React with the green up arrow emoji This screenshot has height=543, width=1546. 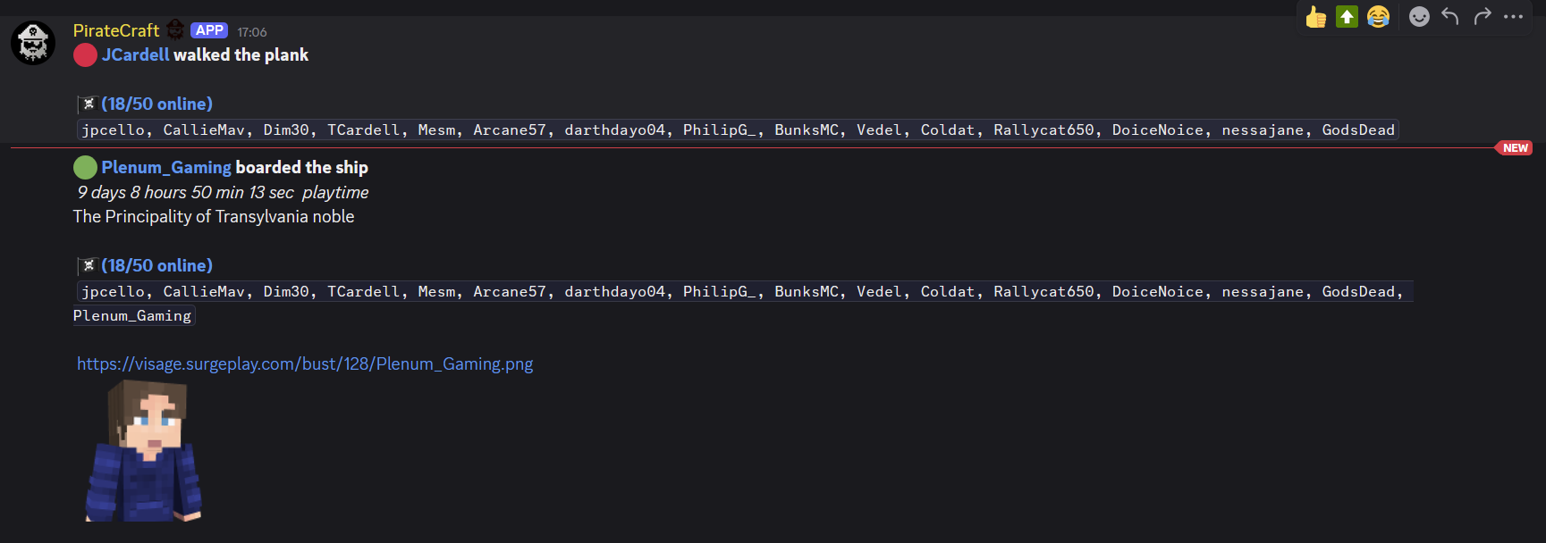click(1347, 17)
